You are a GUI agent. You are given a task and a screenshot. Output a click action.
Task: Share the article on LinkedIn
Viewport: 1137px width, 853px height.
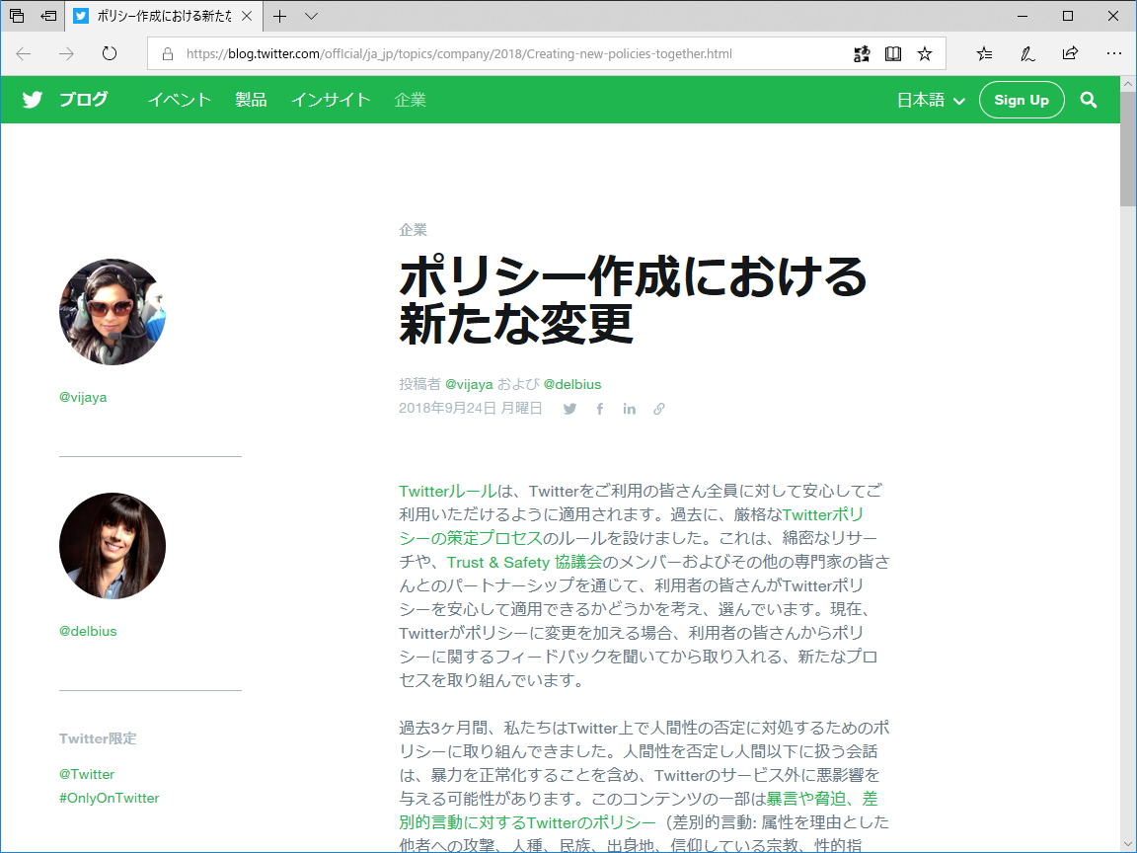(629, 409)
